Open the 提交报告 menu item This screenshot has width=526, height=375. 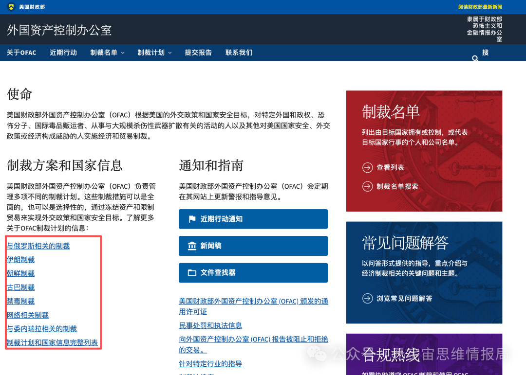198,53
